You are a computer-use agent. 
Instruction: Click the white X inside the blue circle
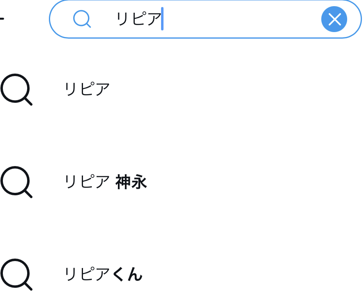click(x=334, y=19)
